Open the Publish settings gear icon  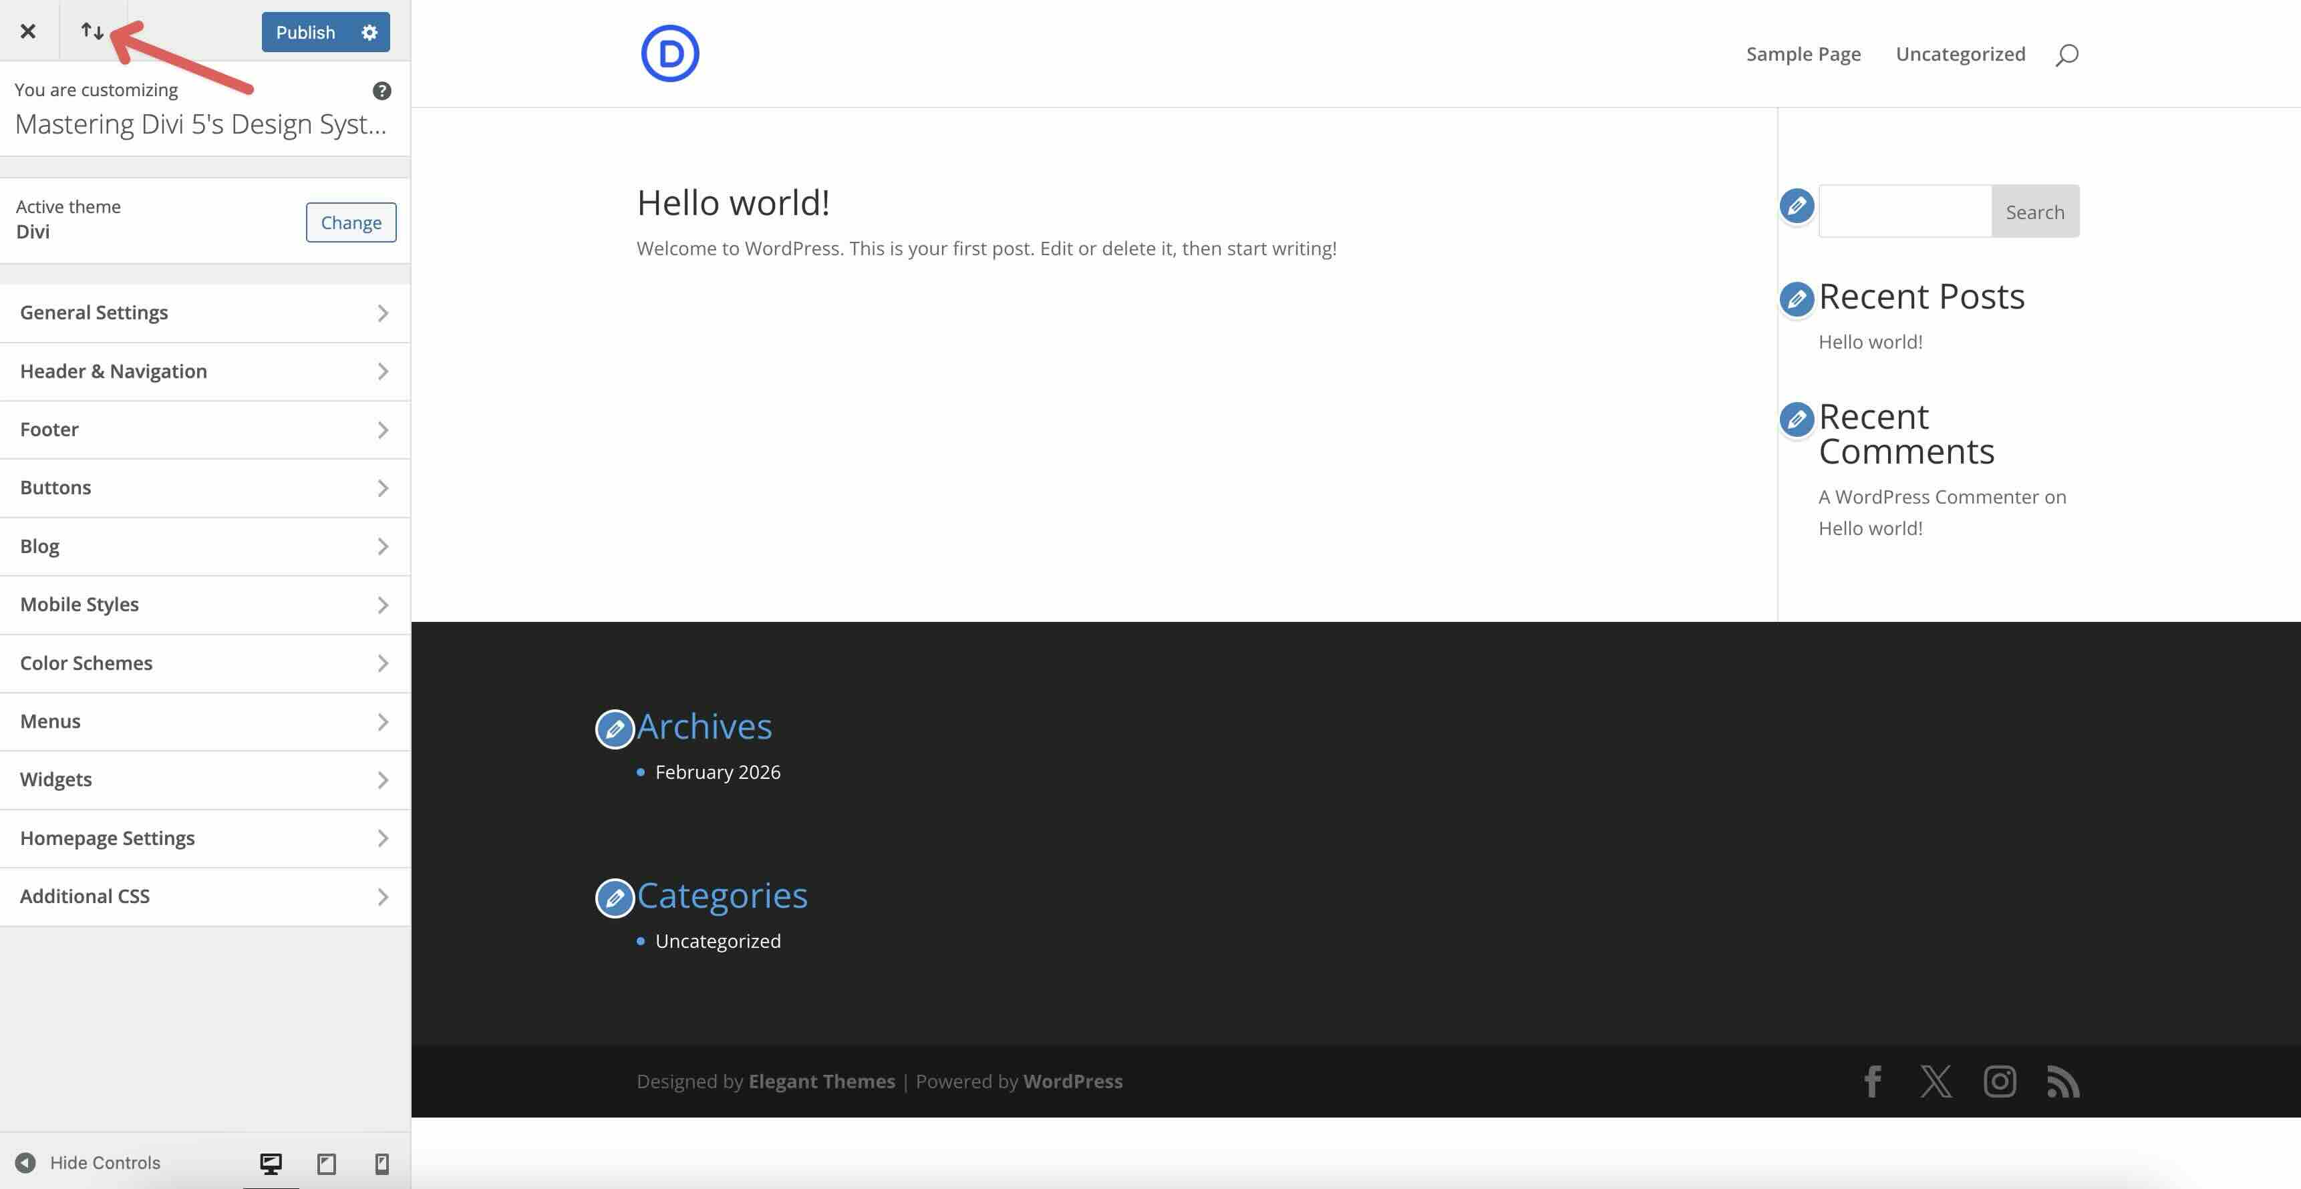369,31
